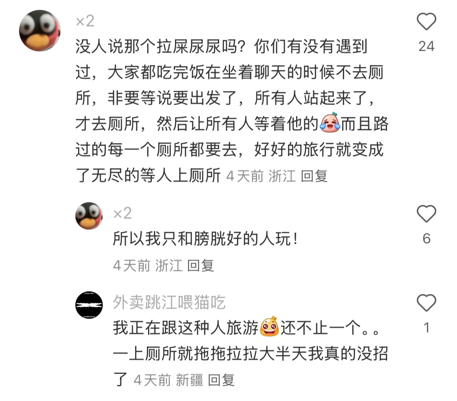Open the ×2 username on second comment
Image resolution: width=457 pixels, height=401 pixels.
coord(122,213)
